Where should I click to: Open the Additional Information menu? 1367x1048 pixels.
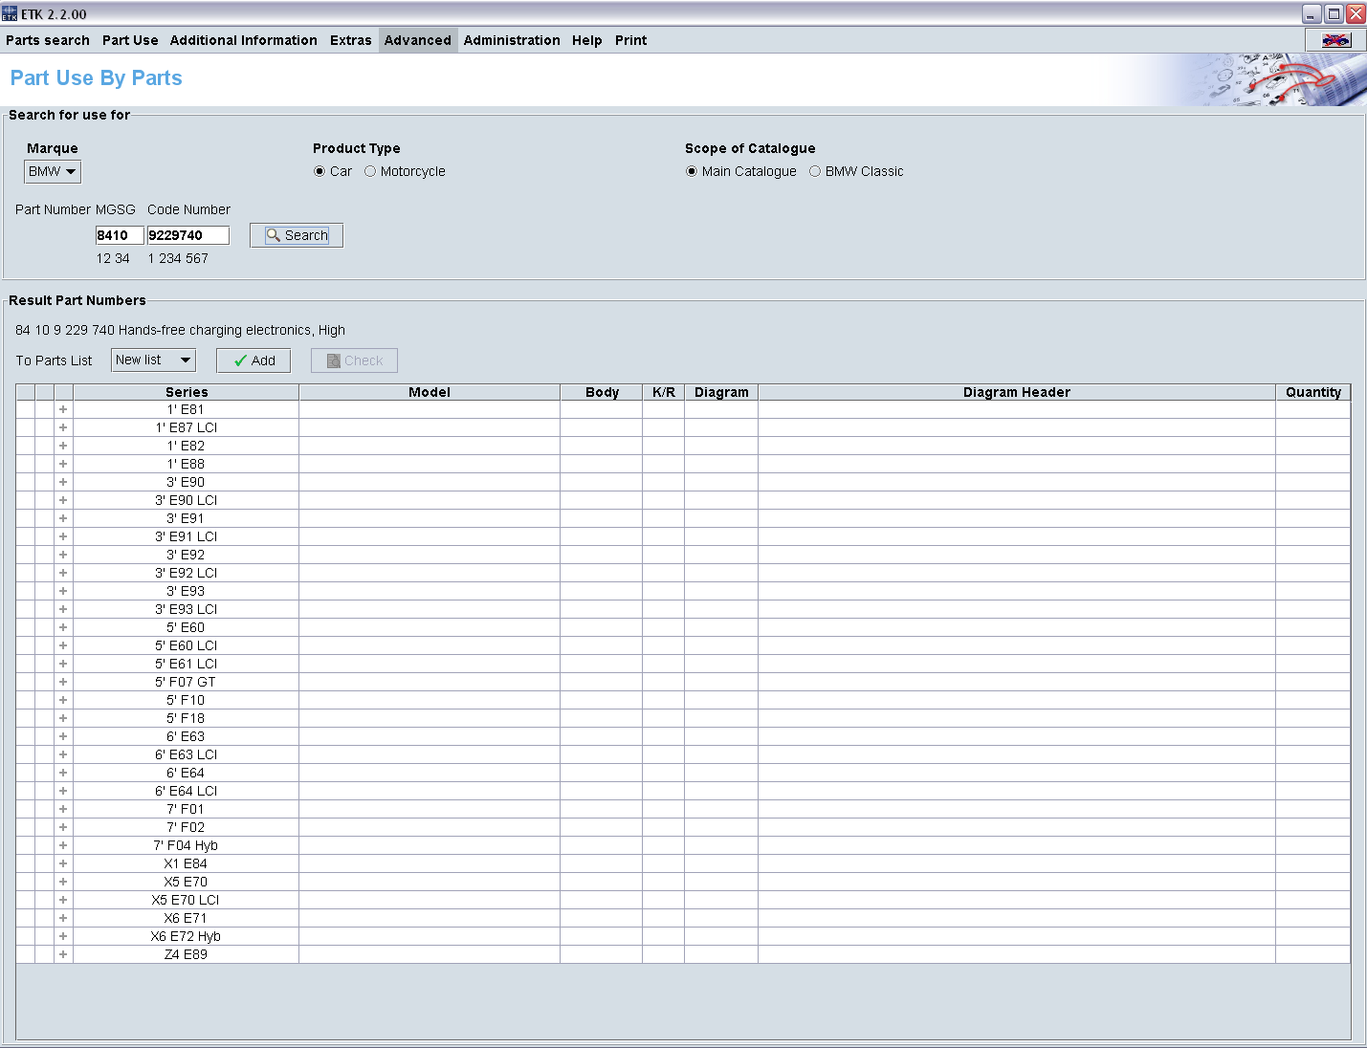(243, 40)
